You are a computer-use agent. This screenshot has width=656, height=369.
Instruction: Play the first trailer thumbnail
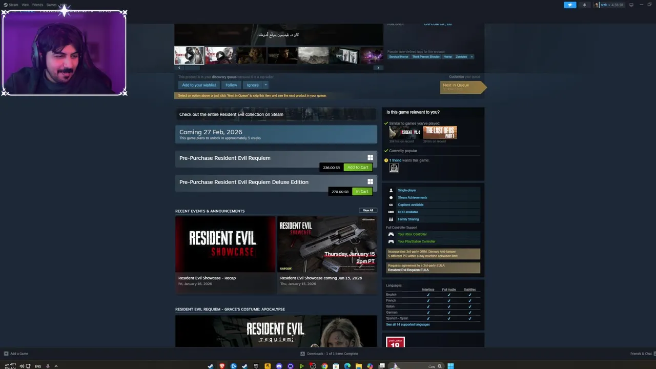tap(189, 55)
